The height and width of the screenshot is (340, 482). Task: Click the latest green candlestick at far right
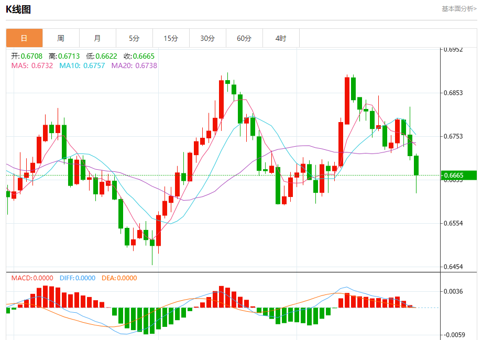coord(416,166)
